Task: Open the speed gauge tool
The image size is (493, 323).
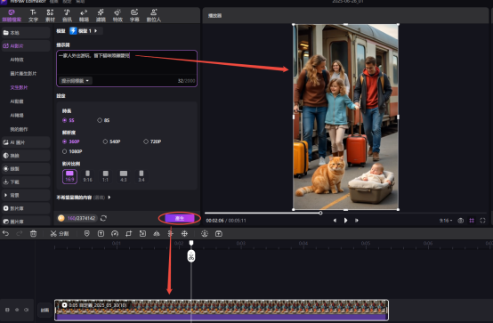Action: click(x=115, y=233)
